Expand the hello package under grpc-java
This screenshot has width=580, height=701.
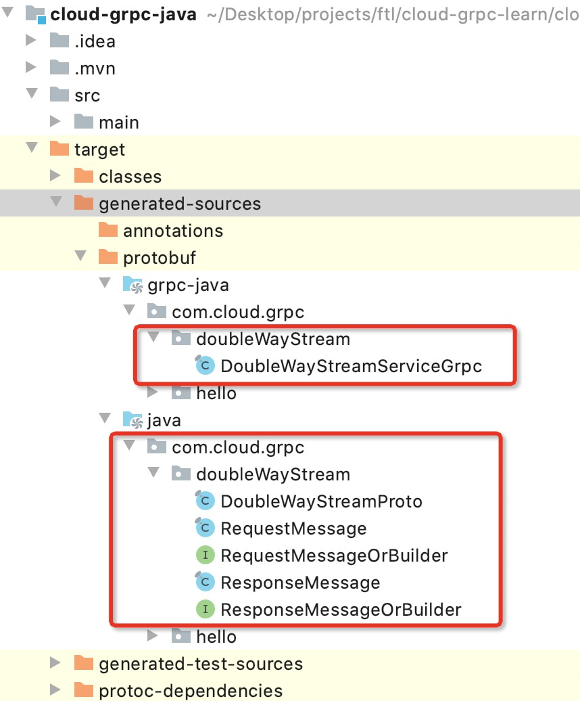click(x=153, y=392)
